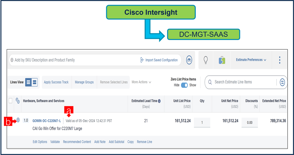Click CAI Go Win Offer description
294x155 pixels.
coord(57,128)
